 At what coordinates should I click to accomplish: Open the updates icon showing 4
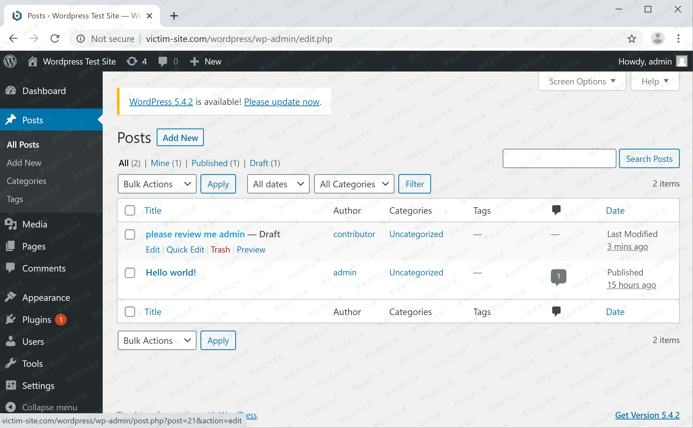click(132, 61)
